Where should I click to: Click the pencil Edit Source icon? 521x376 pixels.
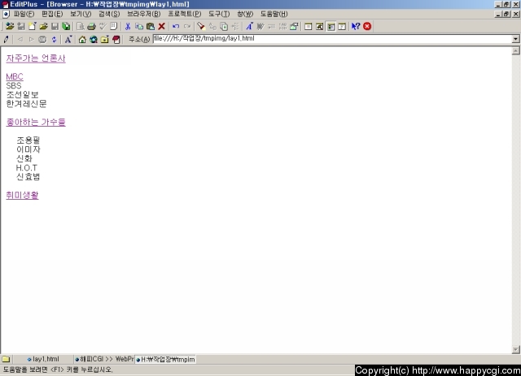click(x=6, y=40)
